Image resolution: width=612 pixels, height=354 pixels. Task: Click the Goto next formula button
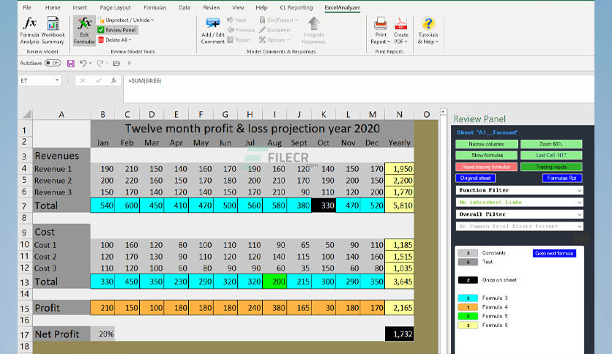click(x=554, y=253)
